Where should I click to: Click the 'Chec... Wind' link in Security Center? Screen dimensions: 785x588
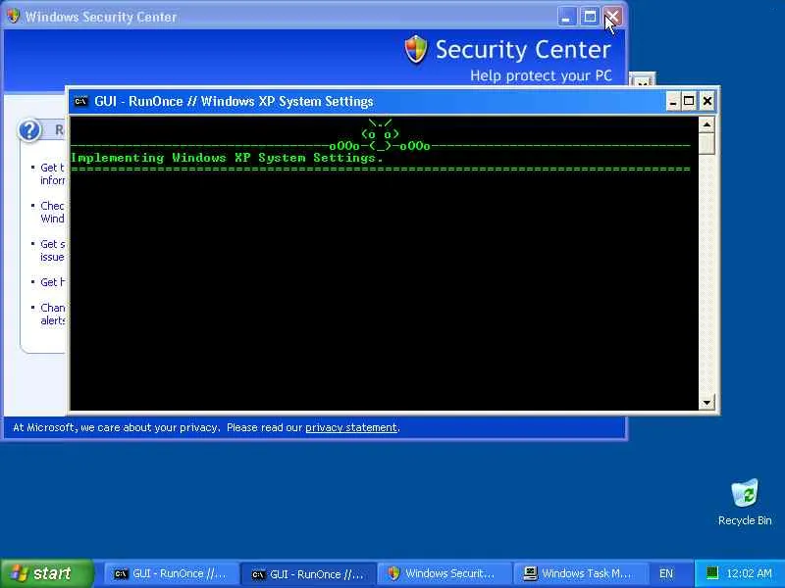coord(53,212)
